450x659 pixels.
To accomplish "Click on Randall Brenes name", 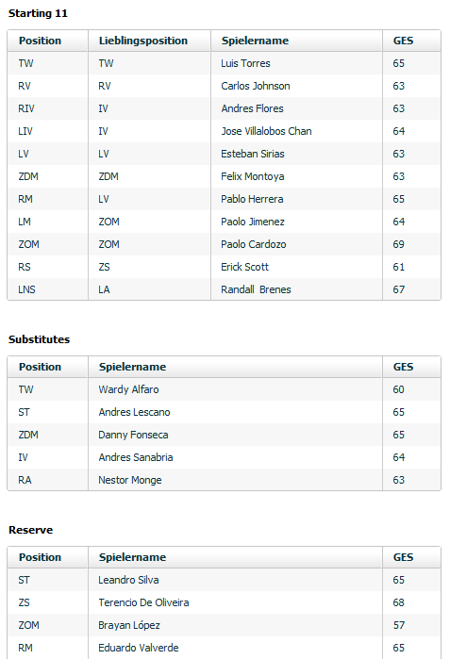I will [x=256, y=289].
